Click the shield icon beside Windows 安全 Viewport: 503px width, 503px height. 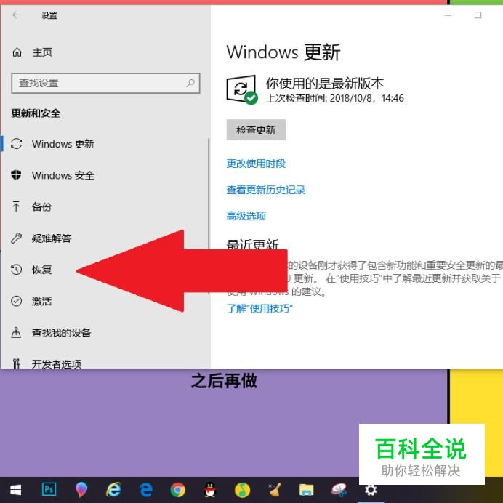pos(16,175)
